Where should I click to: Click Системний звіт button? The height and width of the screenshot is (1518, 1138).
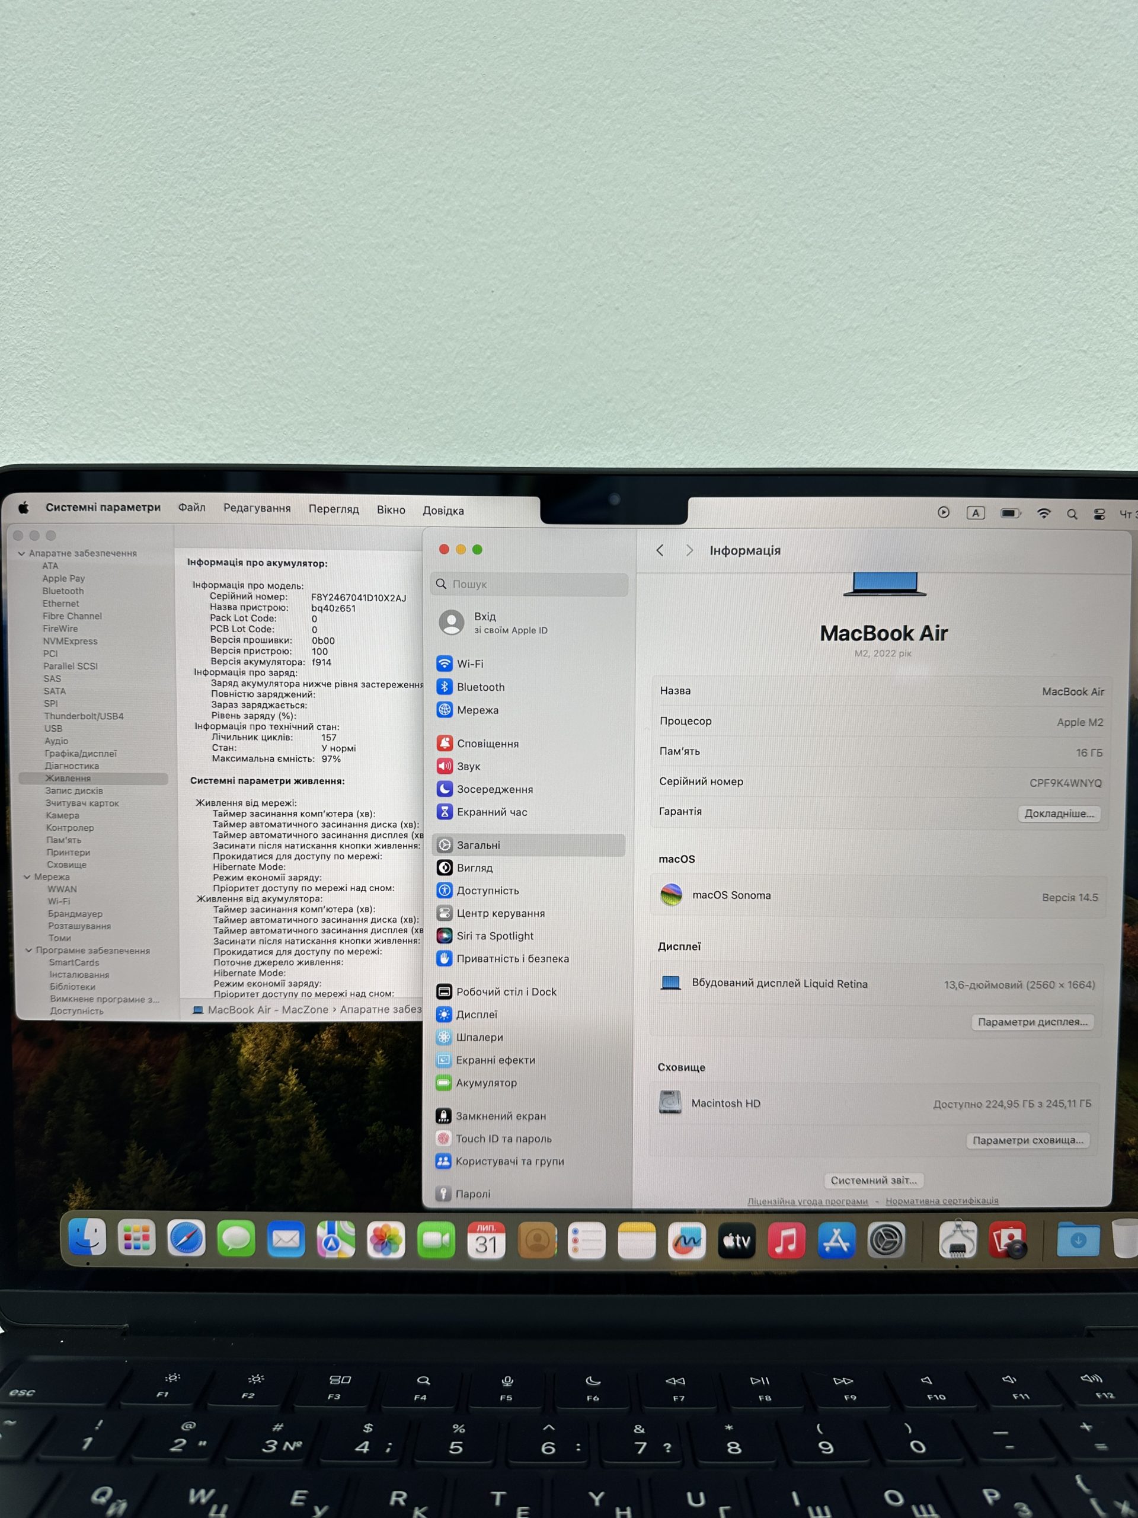pos(873,1181)
